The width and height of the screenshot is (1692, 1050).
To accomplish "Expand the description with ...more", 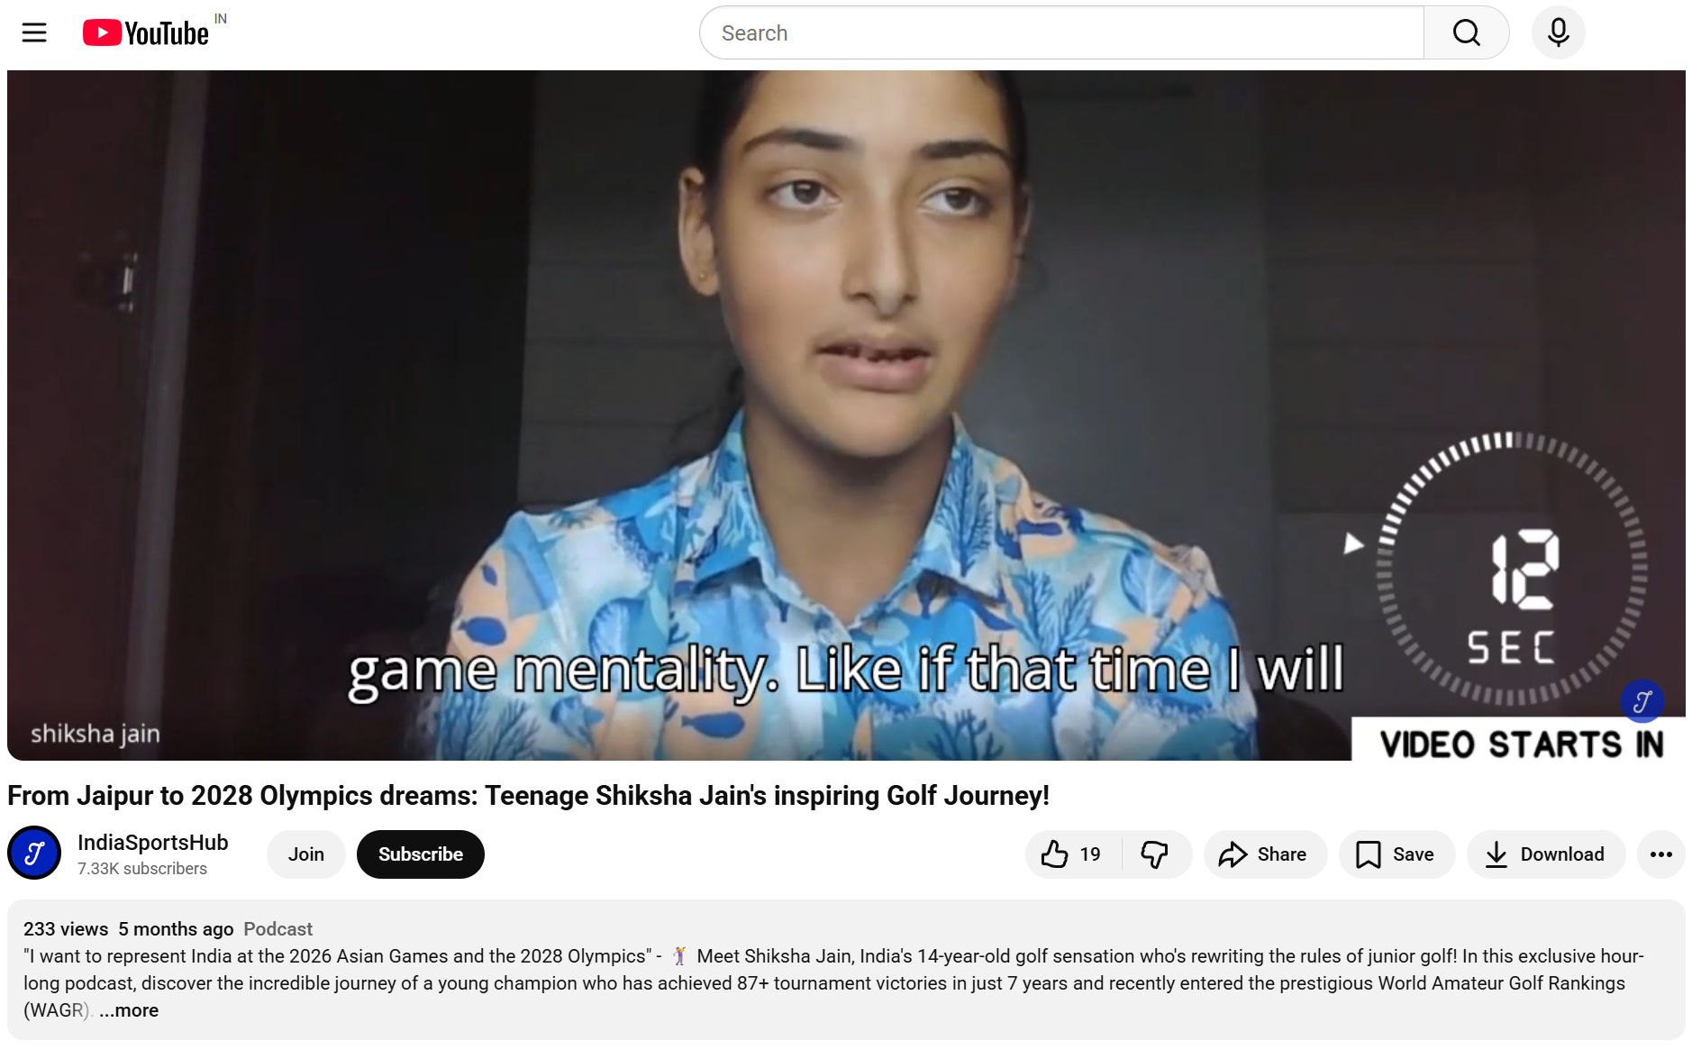I will pyautogui.click(x=128, y=1010).
